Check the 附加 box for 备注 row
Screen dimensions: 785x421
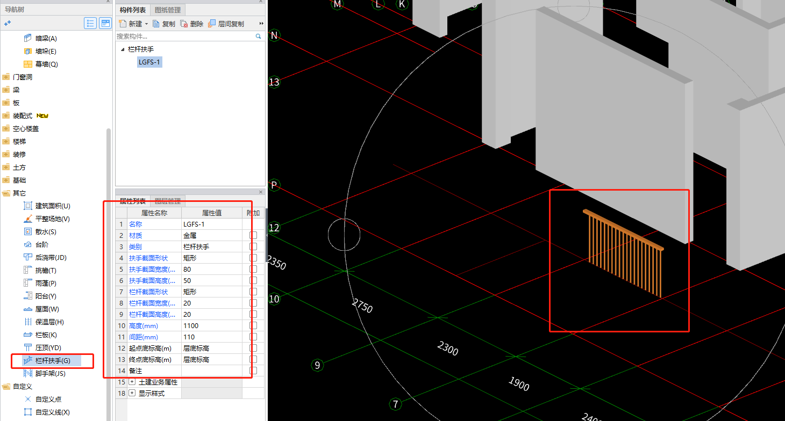click(253, 371)
